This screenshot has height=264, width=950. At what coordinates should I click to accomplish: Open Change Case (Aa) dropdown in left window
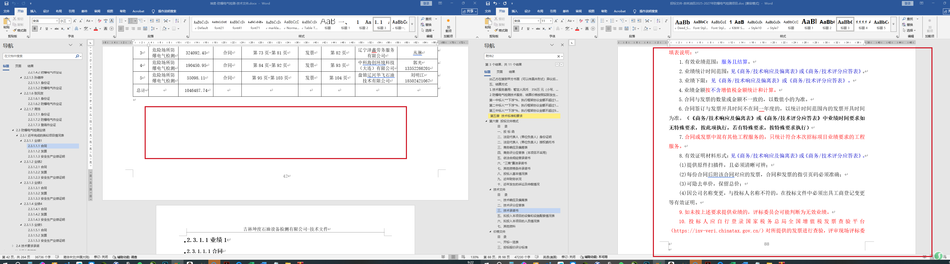(x=90, y=21)
